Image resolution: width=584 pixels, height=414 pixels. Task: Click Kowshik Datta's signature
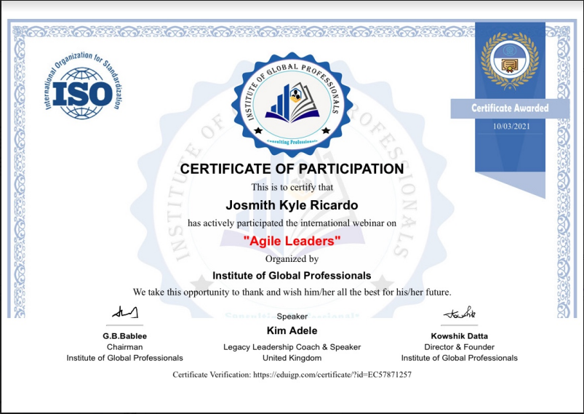pyautogui.click(x=460, y=313)
